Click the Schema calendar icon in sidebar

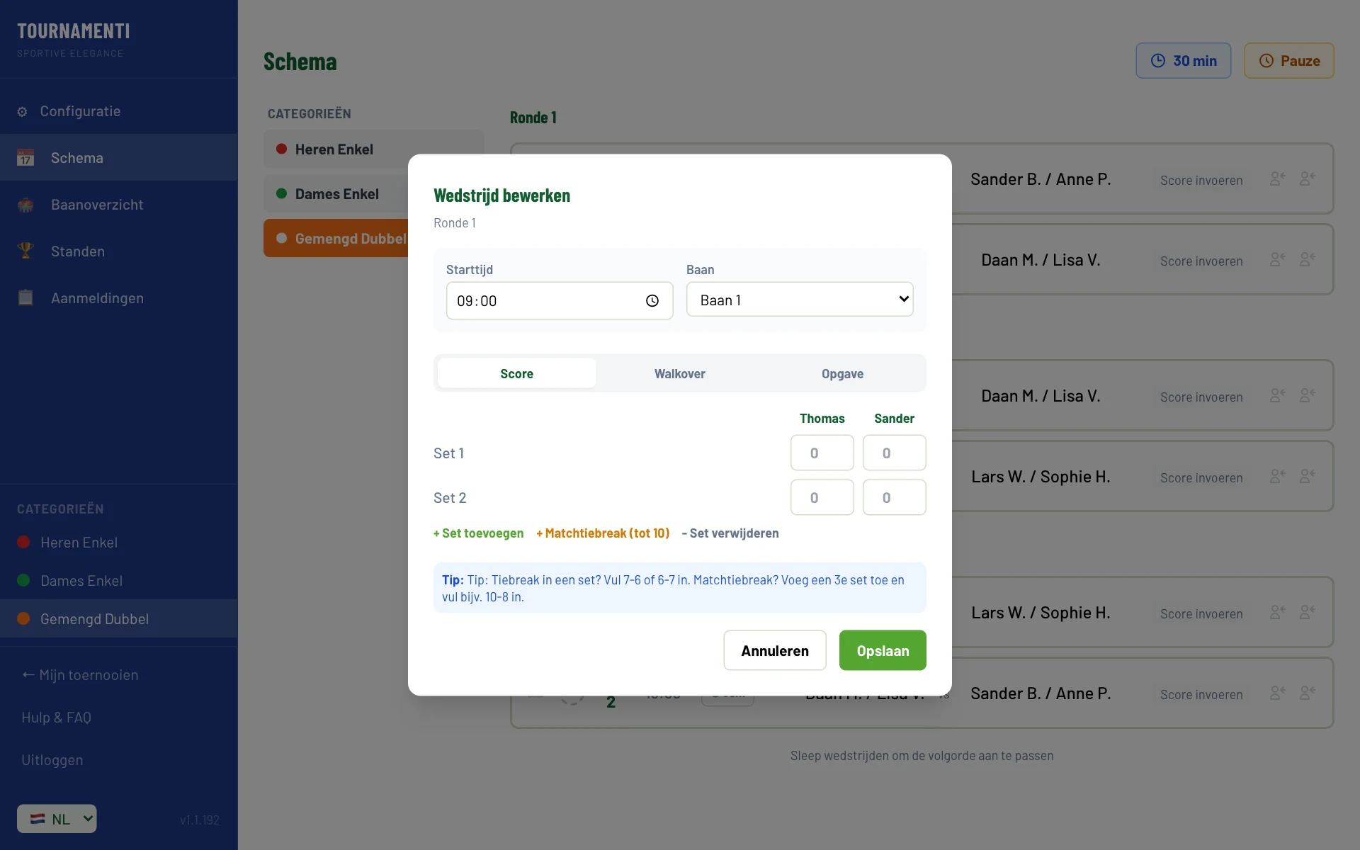click(25, 157)
